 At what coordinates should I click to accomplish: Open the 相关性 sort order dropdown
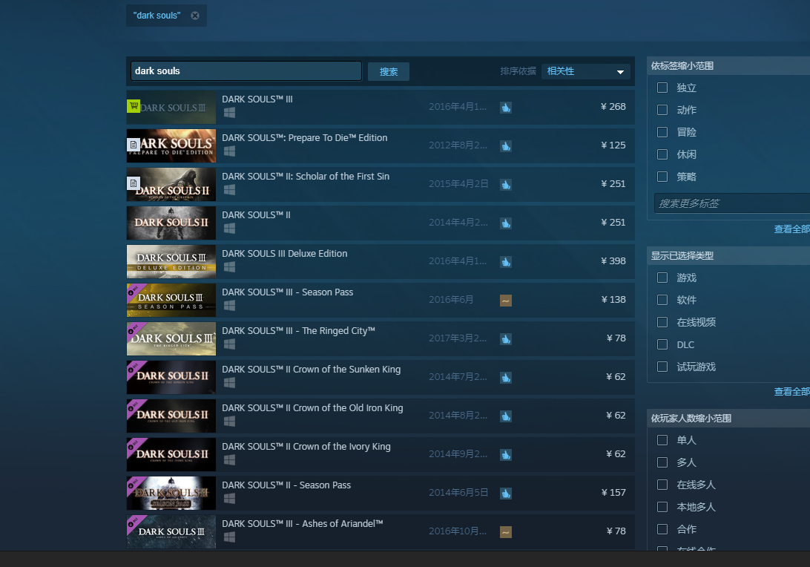click(x=586, y=71)
